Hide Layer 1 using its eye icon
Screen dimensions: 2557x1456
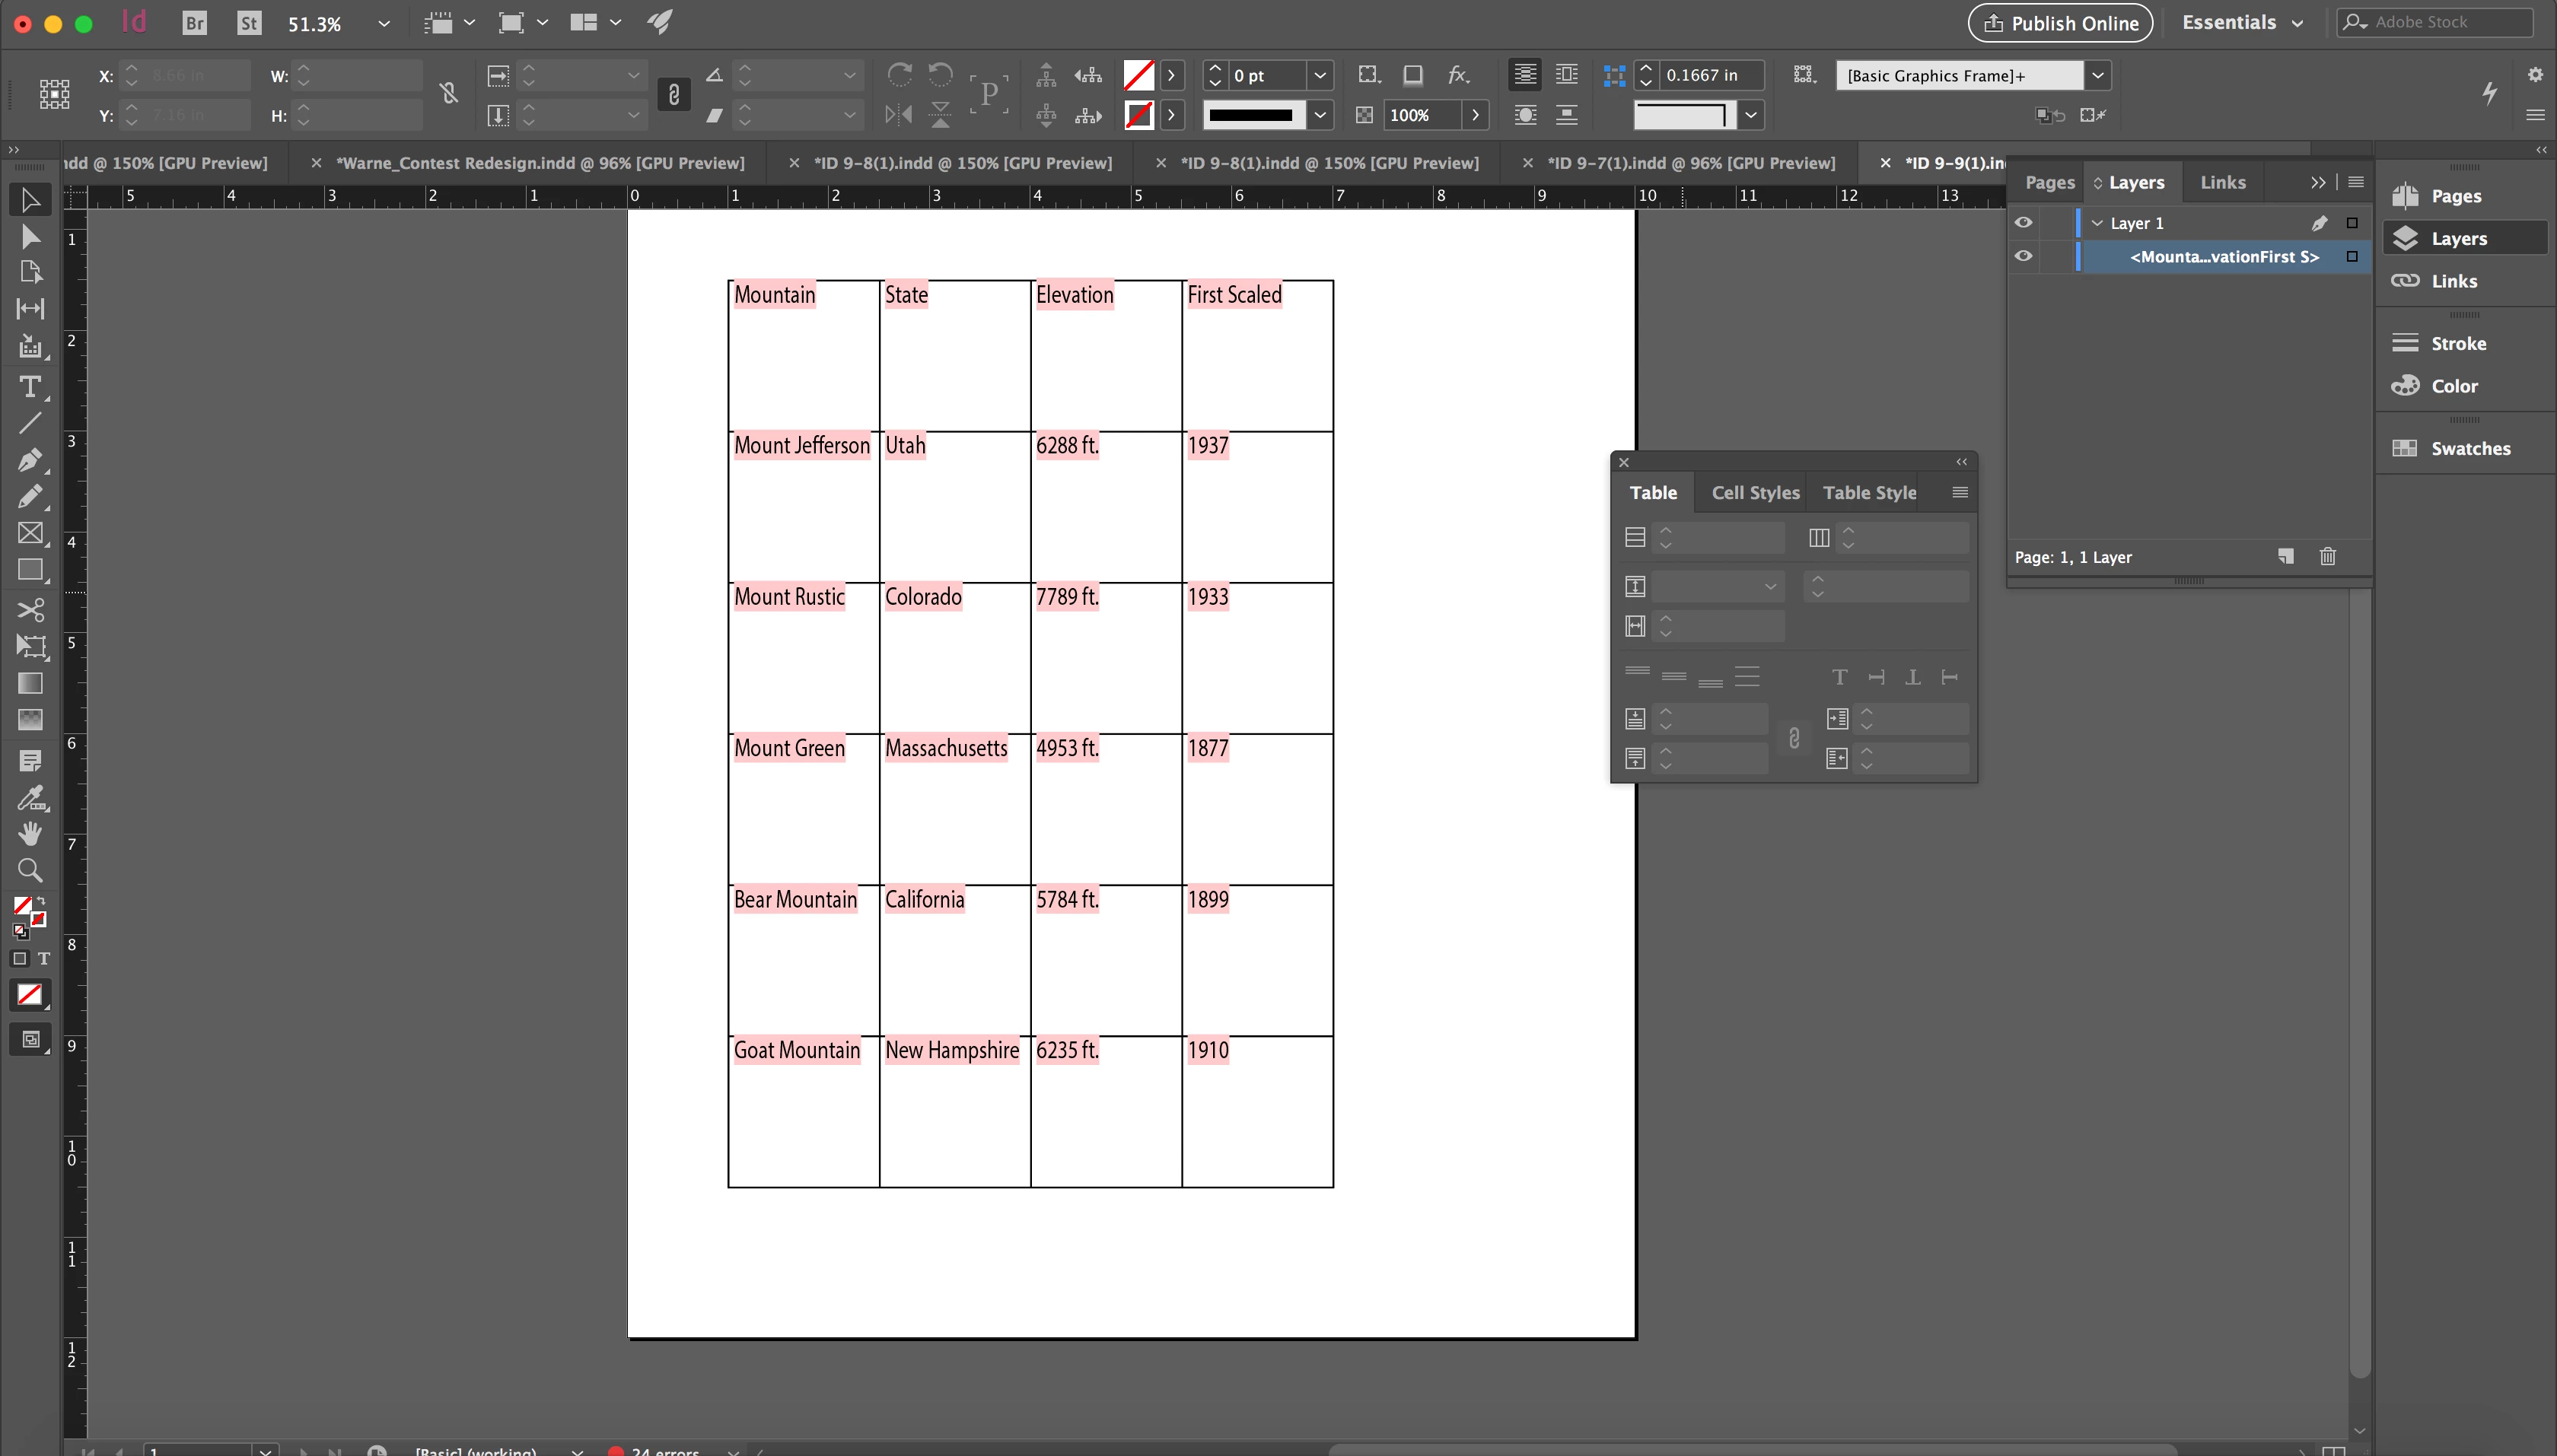pos(2023,223)
